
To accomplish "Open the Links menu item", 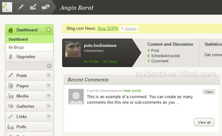I will coord(29,116).
